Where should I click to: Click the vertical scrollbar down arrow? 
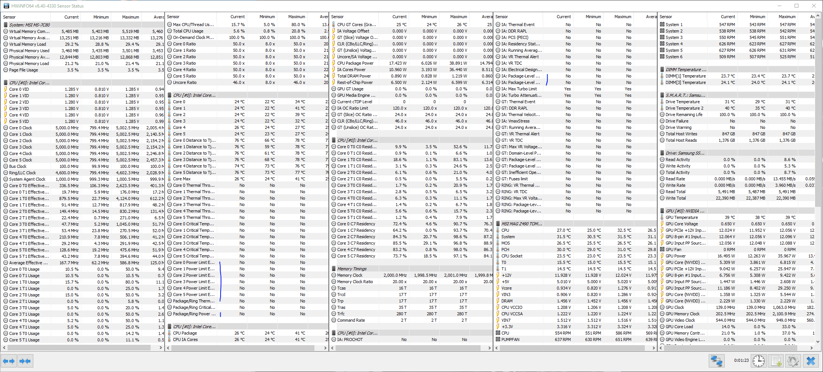pyautogui.click(x=818, y=341)
